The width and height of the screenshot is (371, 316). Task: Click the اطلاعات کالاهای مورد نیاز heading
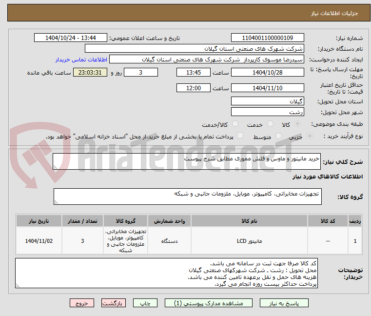[327, 177]
